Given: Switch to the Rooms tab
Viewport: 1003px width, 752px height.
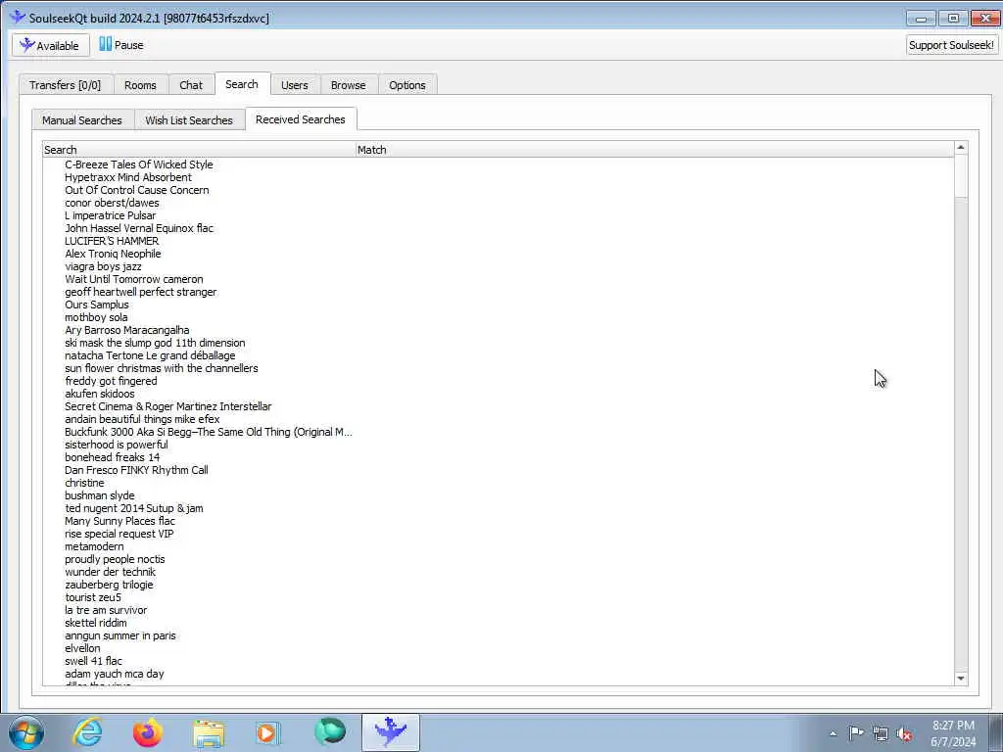Looking at the screenshot, I should 140,85.
